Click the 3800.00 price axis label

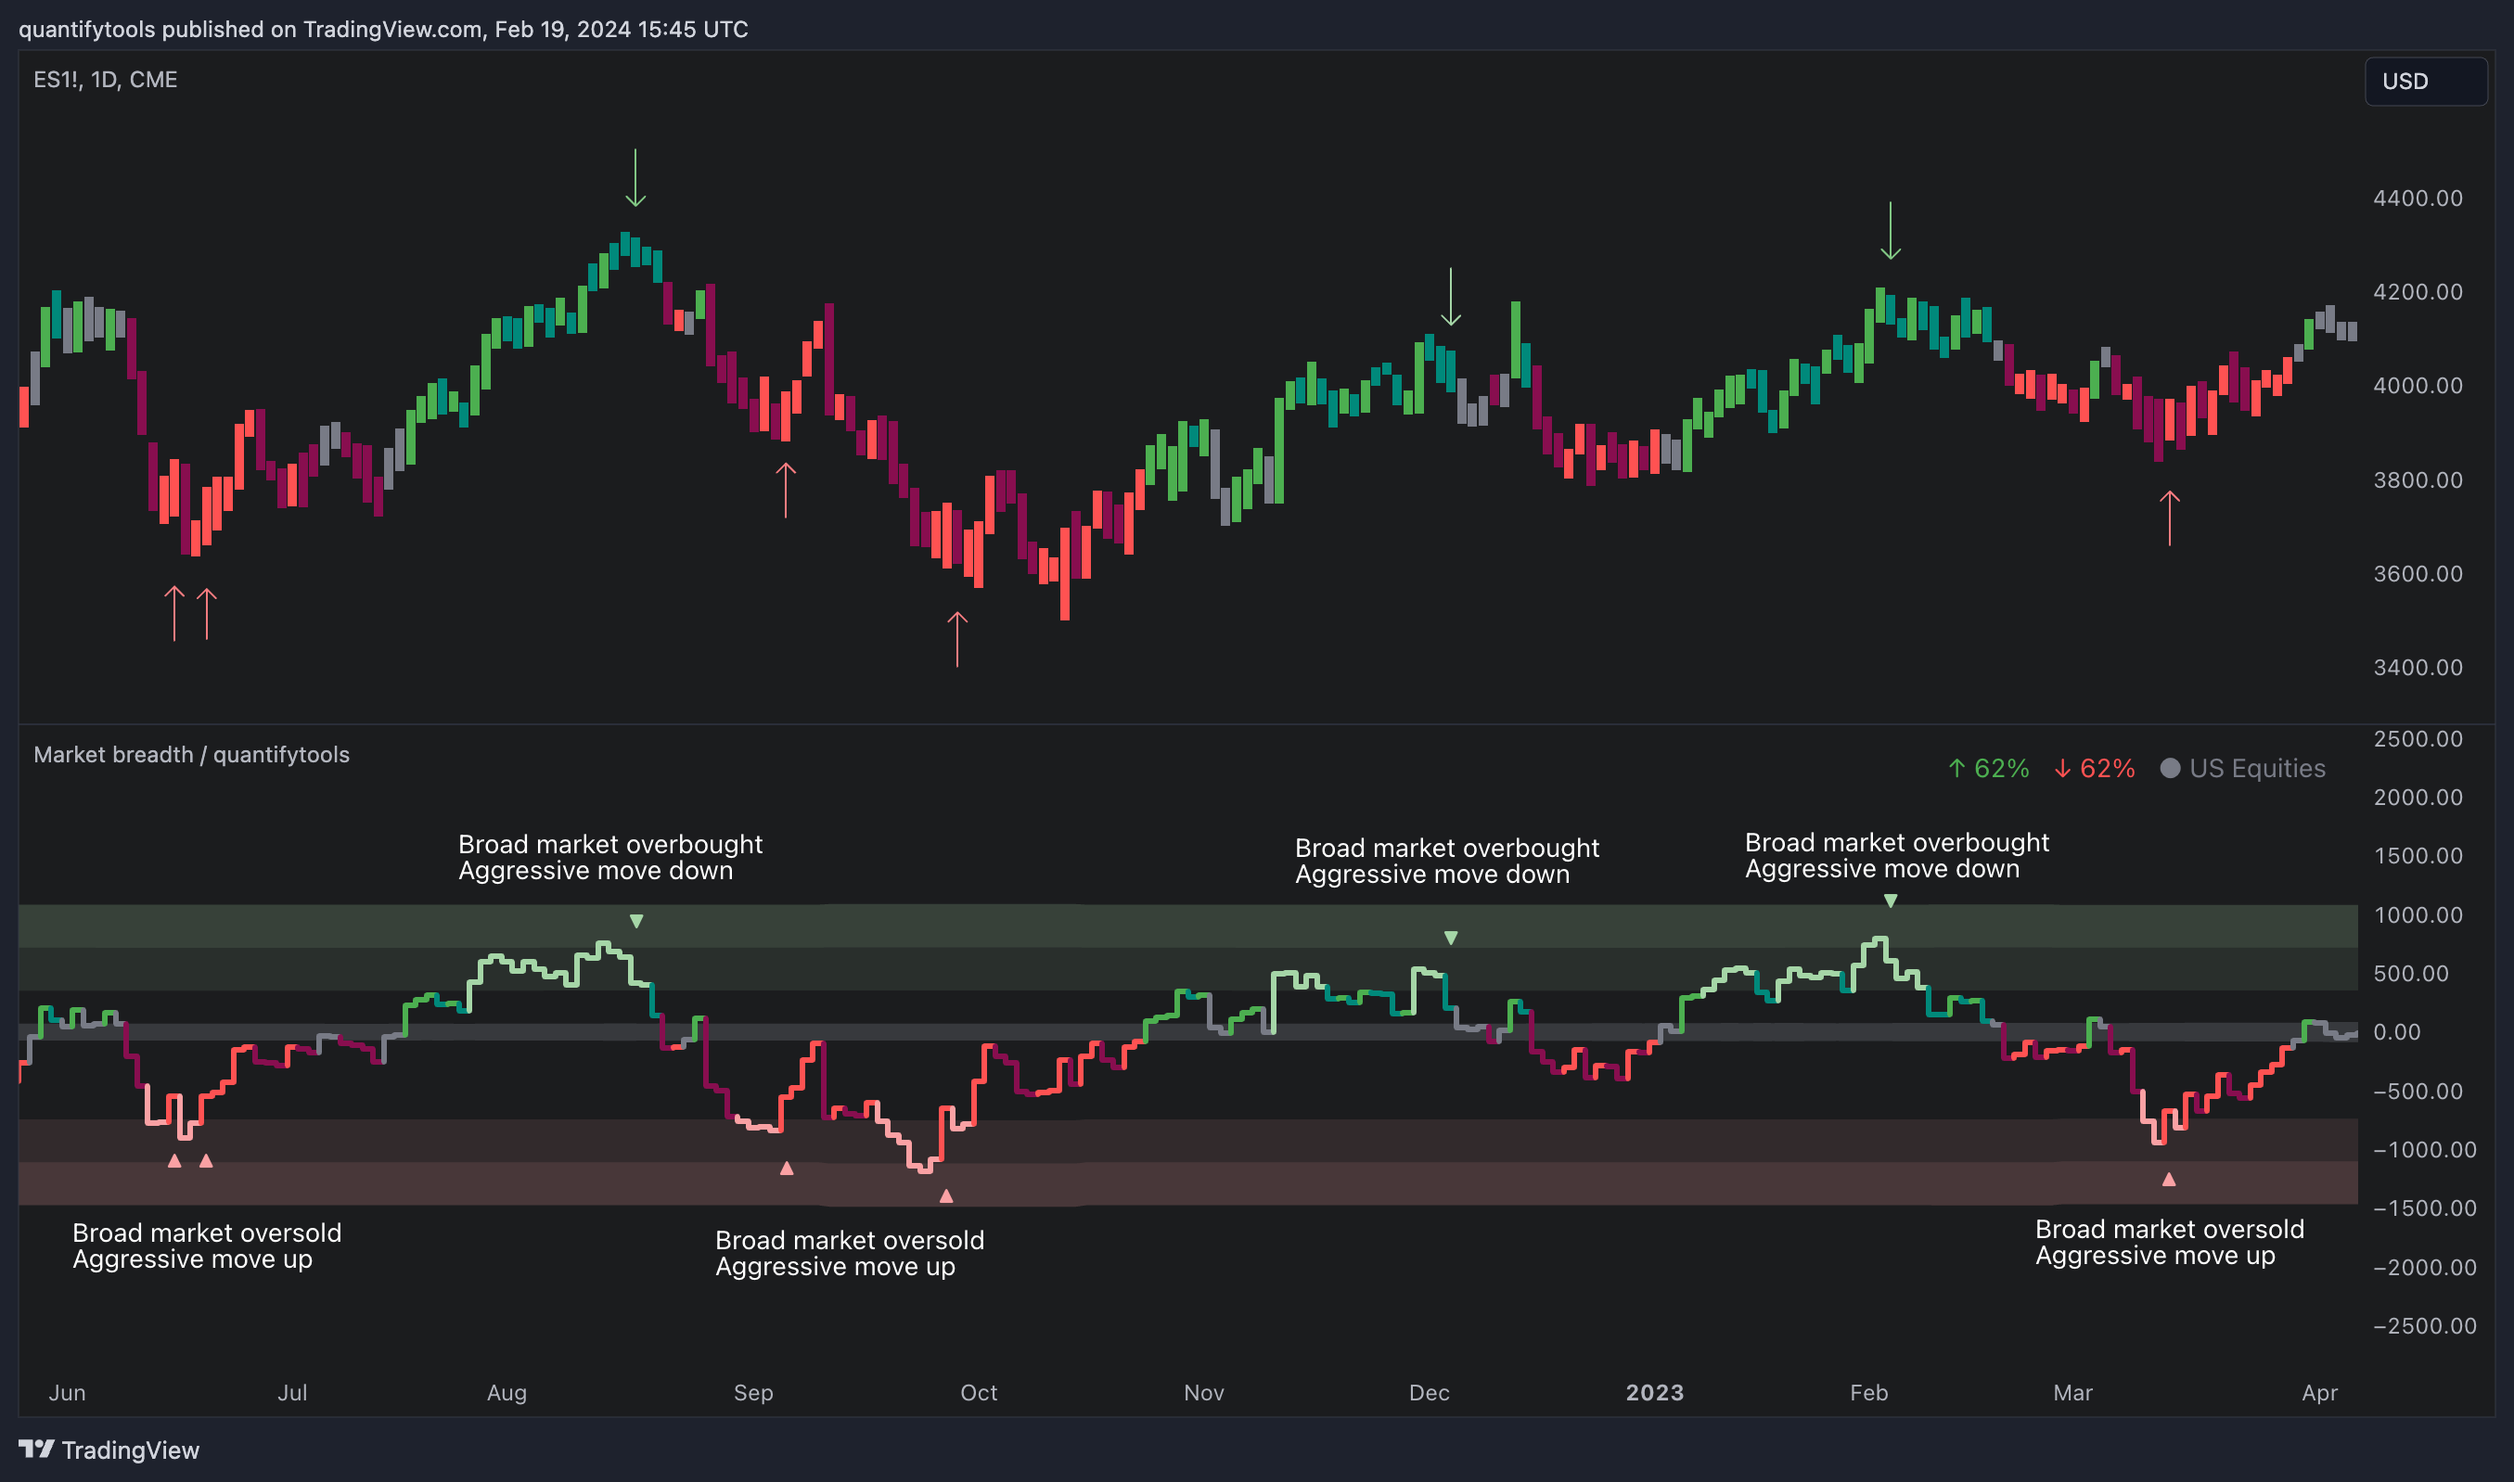(2418, 480)
